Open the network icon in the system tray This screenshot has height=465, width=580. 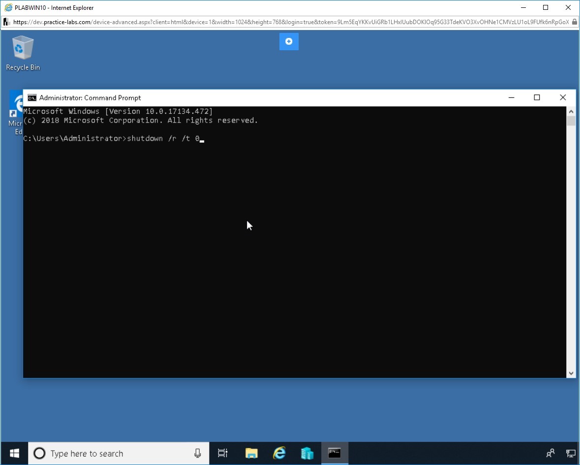click(x=571, y=453)
